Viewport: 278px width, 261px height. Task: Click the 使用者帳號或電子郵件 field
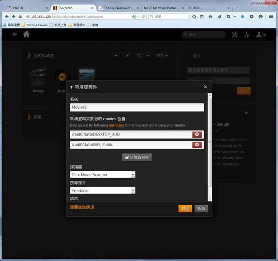[x=218, y=70]
